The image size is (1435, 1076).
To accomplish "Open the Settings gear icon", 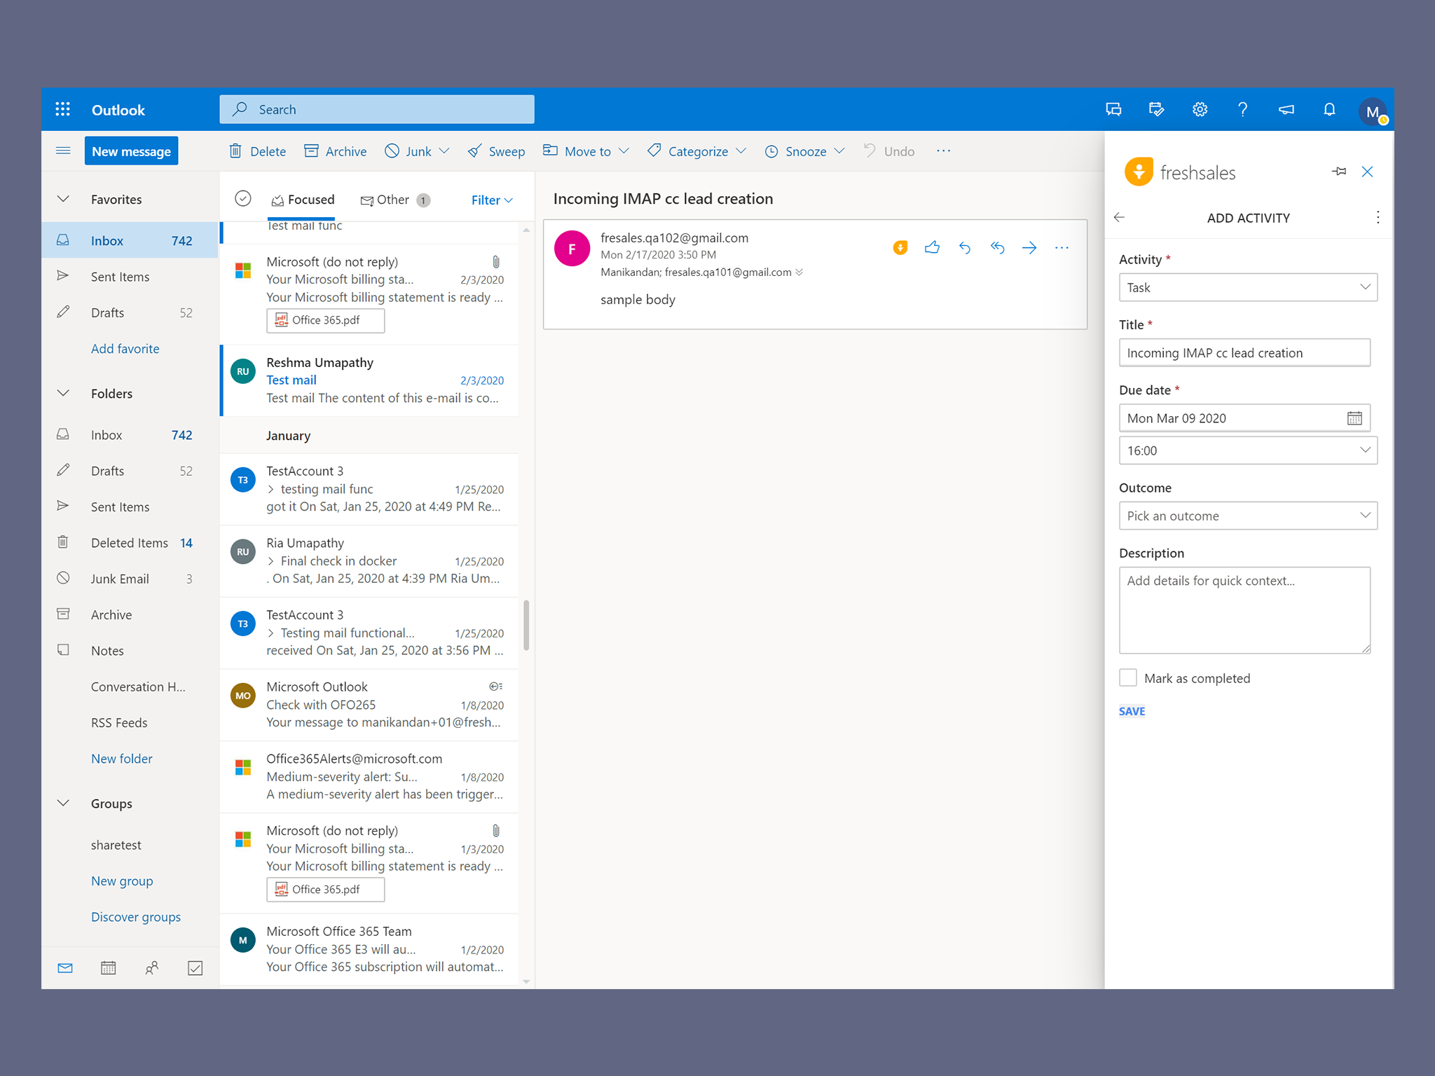I will pyautogui.click(x=1200, y=109).
